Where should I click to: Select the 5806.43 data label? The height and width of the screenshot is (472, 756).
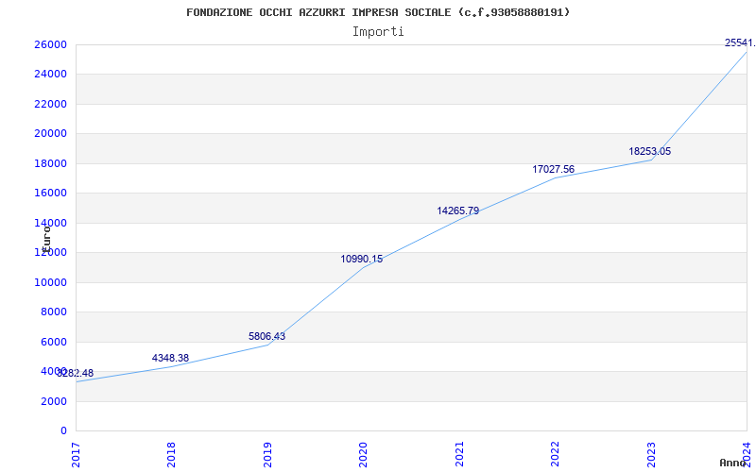click(x=266, y=336)
